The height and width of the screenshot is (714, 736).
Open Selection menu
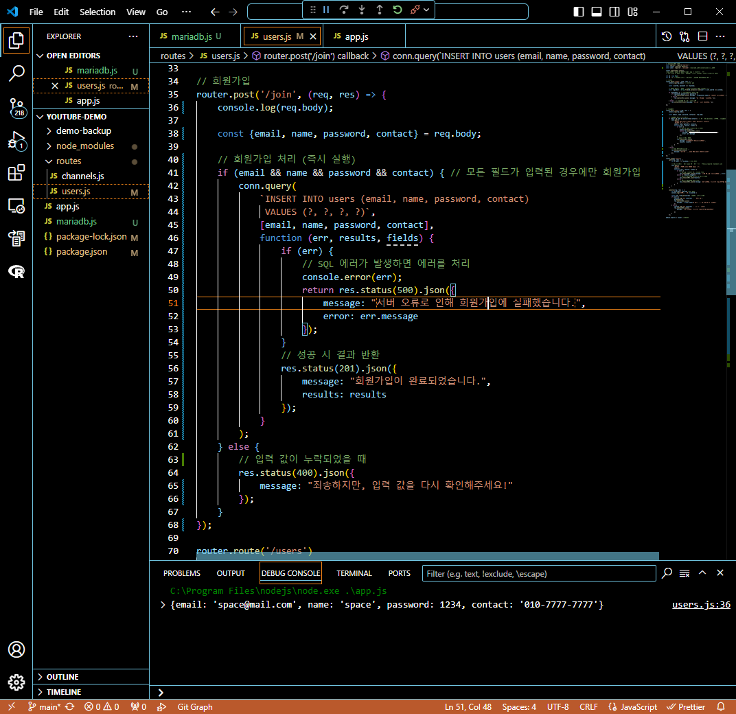coord(97,12)
